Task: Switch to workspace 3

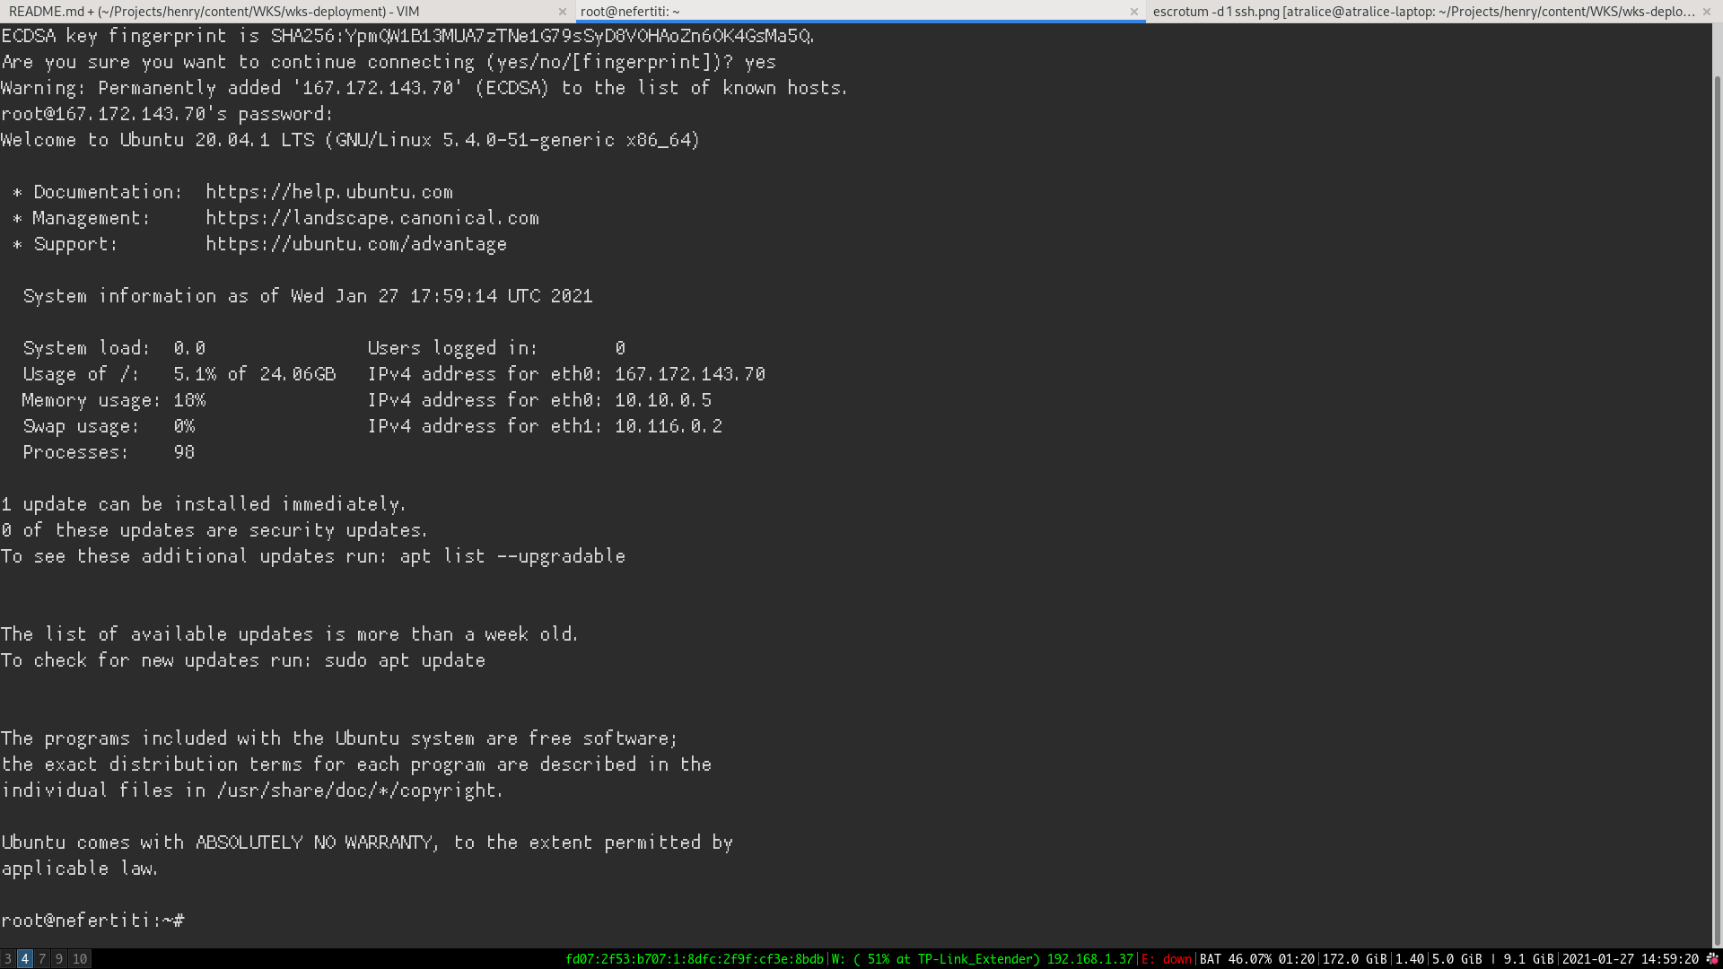Action: pyautogui.click(x=8, y=959)
